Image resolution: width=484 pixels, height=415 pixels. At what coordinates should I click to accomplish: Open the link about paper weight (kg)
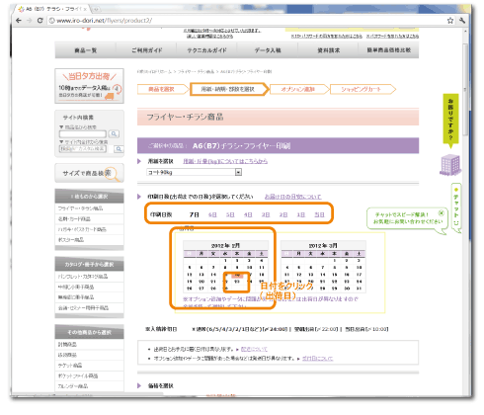tap(225, 161)
